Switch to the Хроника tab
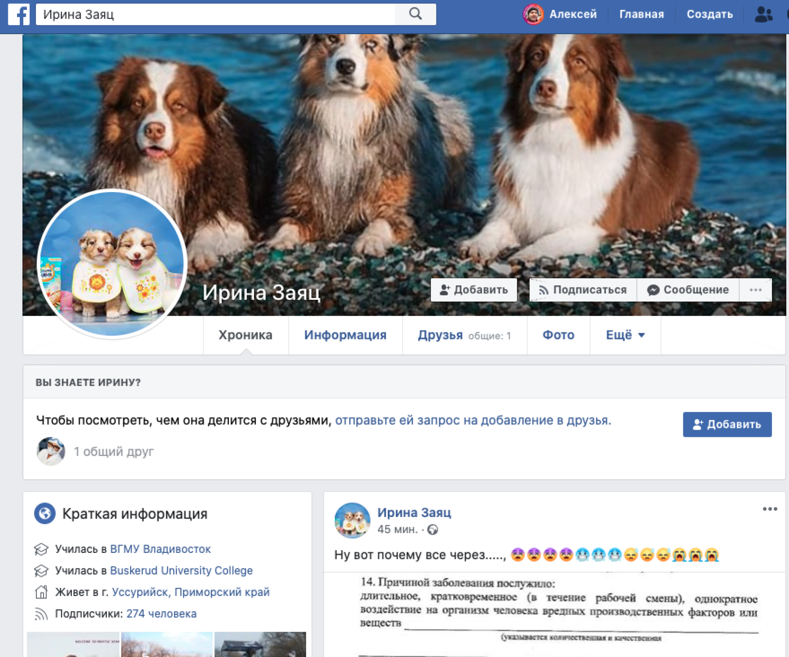 (245, 335)
